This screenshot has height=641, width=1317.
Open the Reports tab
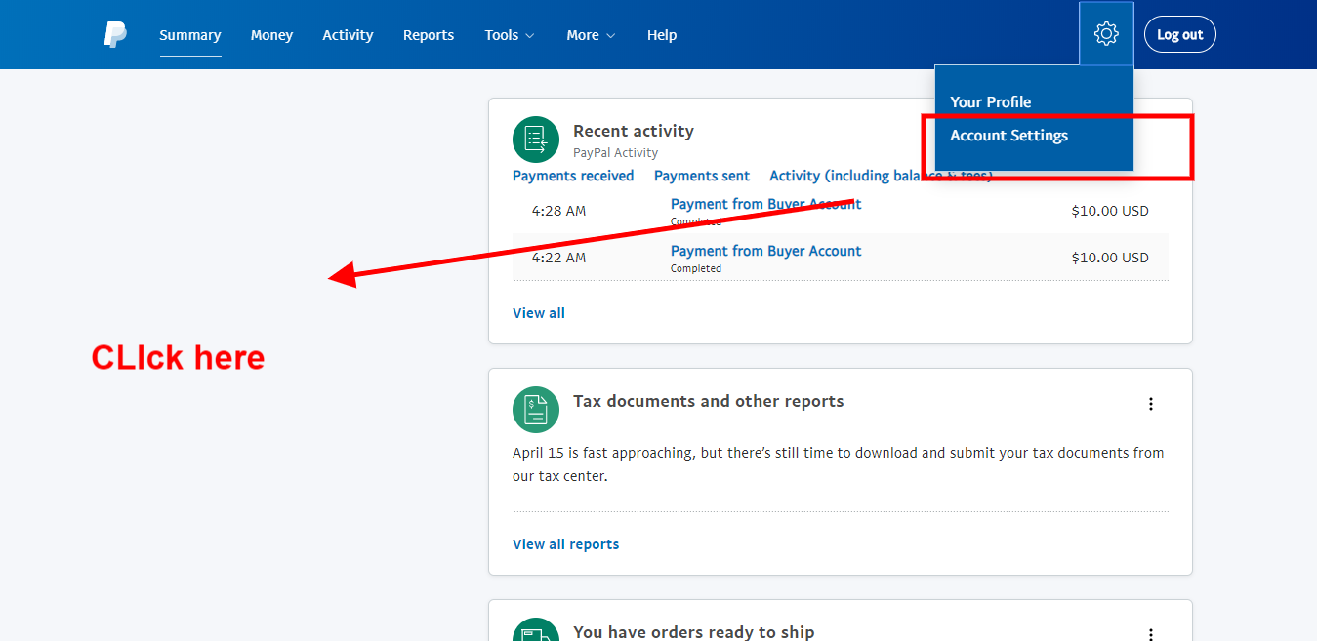429,35
